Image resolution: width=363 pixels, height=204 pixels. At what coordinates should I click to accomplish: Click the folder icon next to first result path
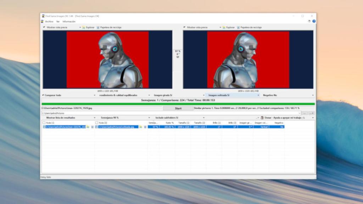point(88,127)
